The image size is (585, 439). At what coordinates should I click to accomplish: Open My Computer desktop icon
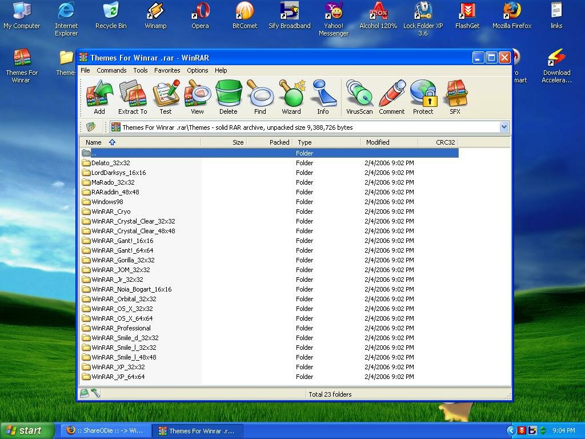click(x=22, y=15)
